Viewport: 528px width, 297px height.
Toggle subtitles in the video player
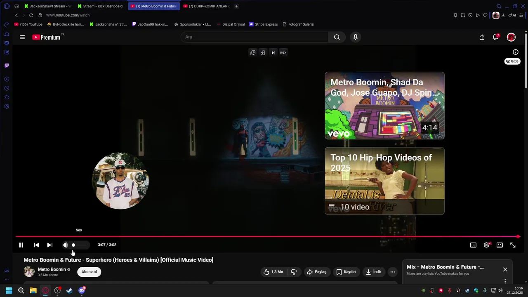473,245
